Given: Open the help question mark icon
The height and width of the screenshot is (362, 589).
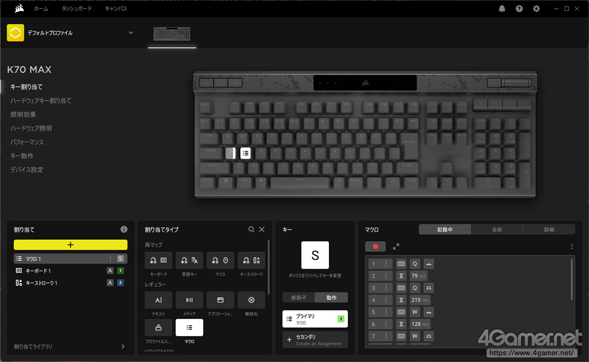Looking at the screenshot, I should point(519,9).
